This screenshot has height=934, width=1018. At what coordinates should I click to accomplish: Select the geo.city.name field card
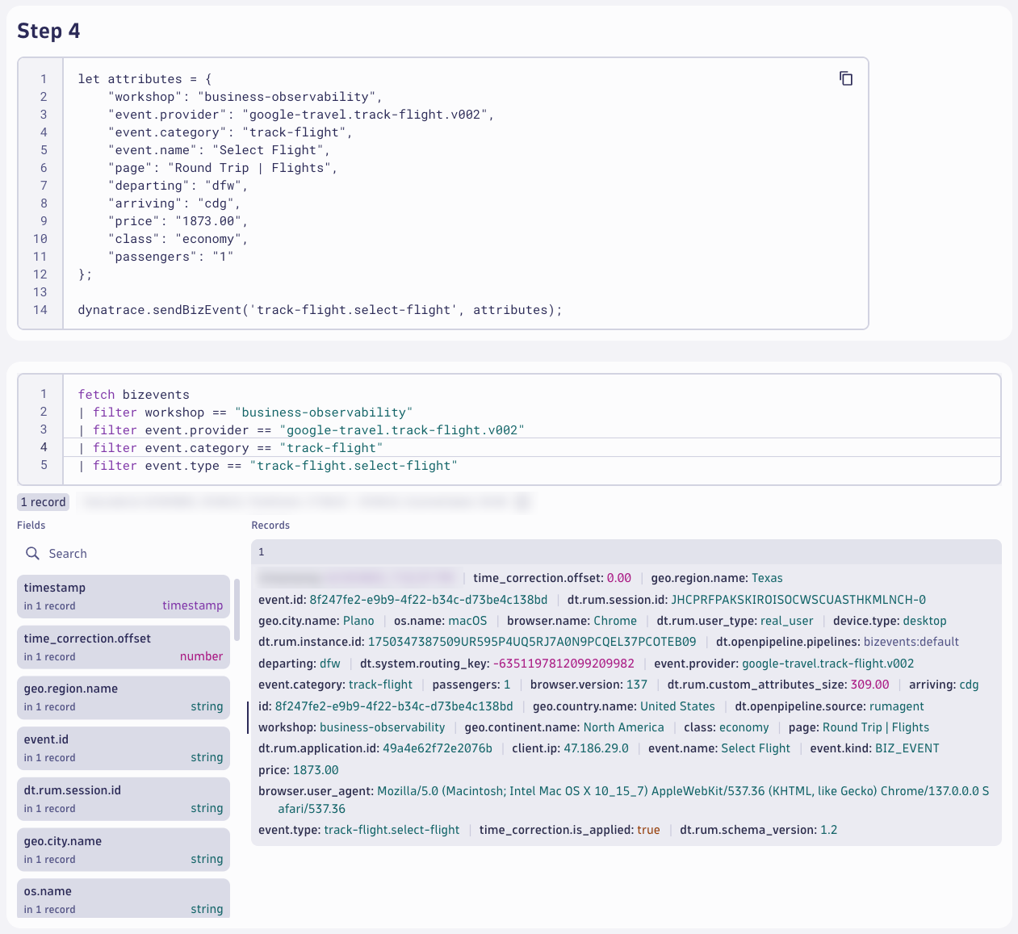(124, 850)
